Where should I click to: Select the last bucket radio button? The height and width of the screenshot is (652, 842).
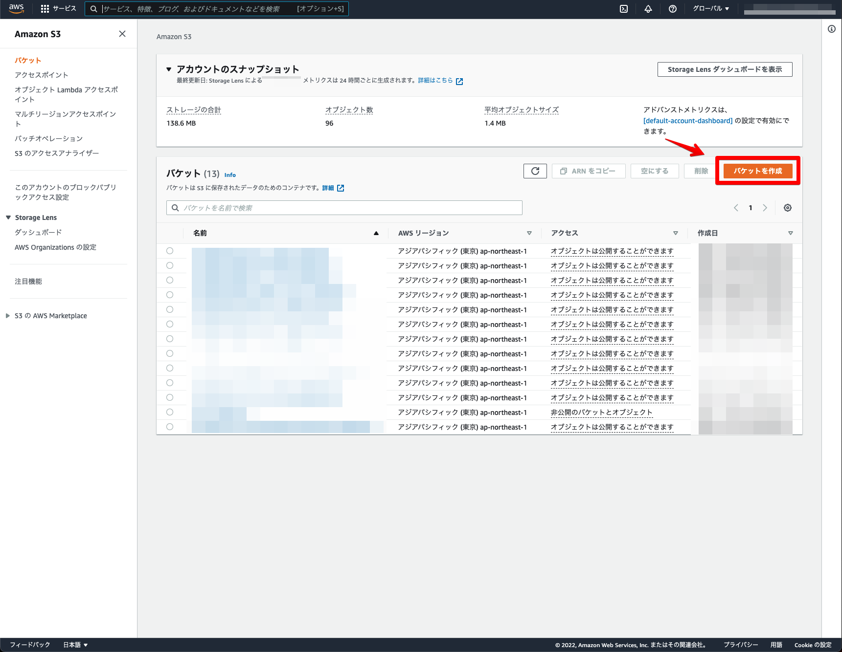(x=170, y=427)
